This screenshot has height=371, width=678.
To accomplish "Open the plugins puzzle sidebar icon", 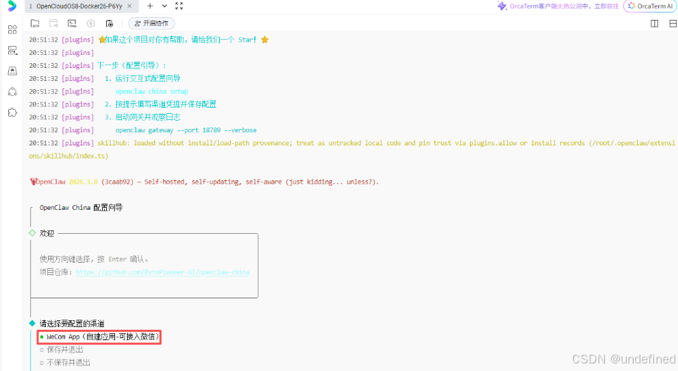I will (x=12, y=112).
